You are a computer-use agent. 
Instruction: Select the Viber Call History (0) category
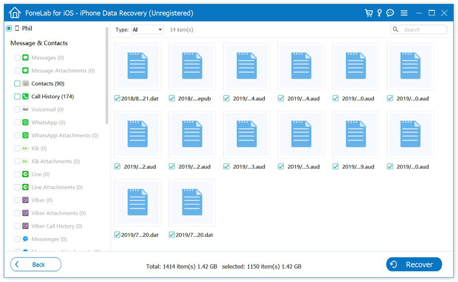(57, 226)
